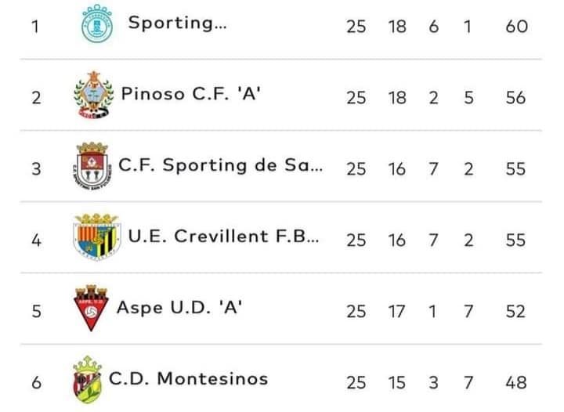Open the Aspe U.D. 'A' team name
Image resolution: width=564 pixels, height=412 pixels.
pyautogui.click(x=179, y=308)
